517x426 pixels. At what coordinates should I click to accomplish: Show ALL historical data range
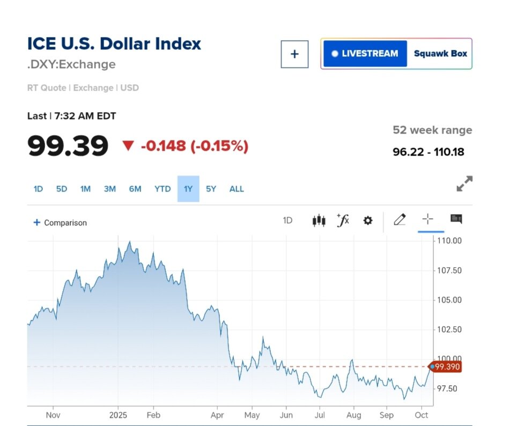tap(237, 189)
